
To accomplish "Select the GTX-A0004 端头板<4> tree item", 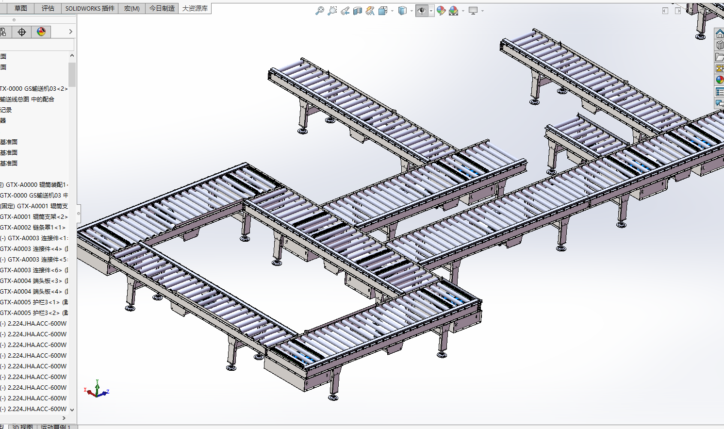I will coord(34,292).
